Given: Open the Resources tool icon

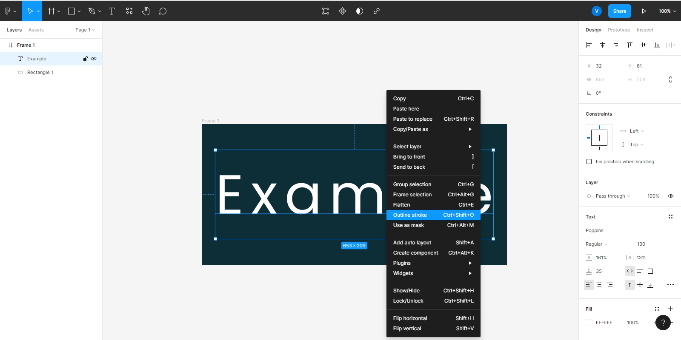Looking at the screenshot, I should click(x=129, y=11).
